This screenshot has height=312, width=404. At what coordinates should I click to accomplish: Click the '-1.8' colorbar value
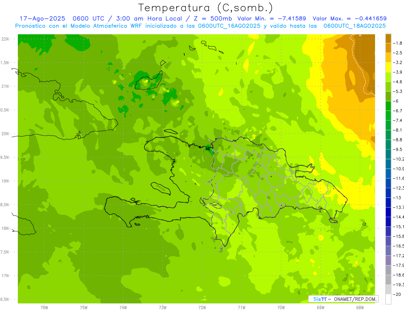[x=398, y=43]
